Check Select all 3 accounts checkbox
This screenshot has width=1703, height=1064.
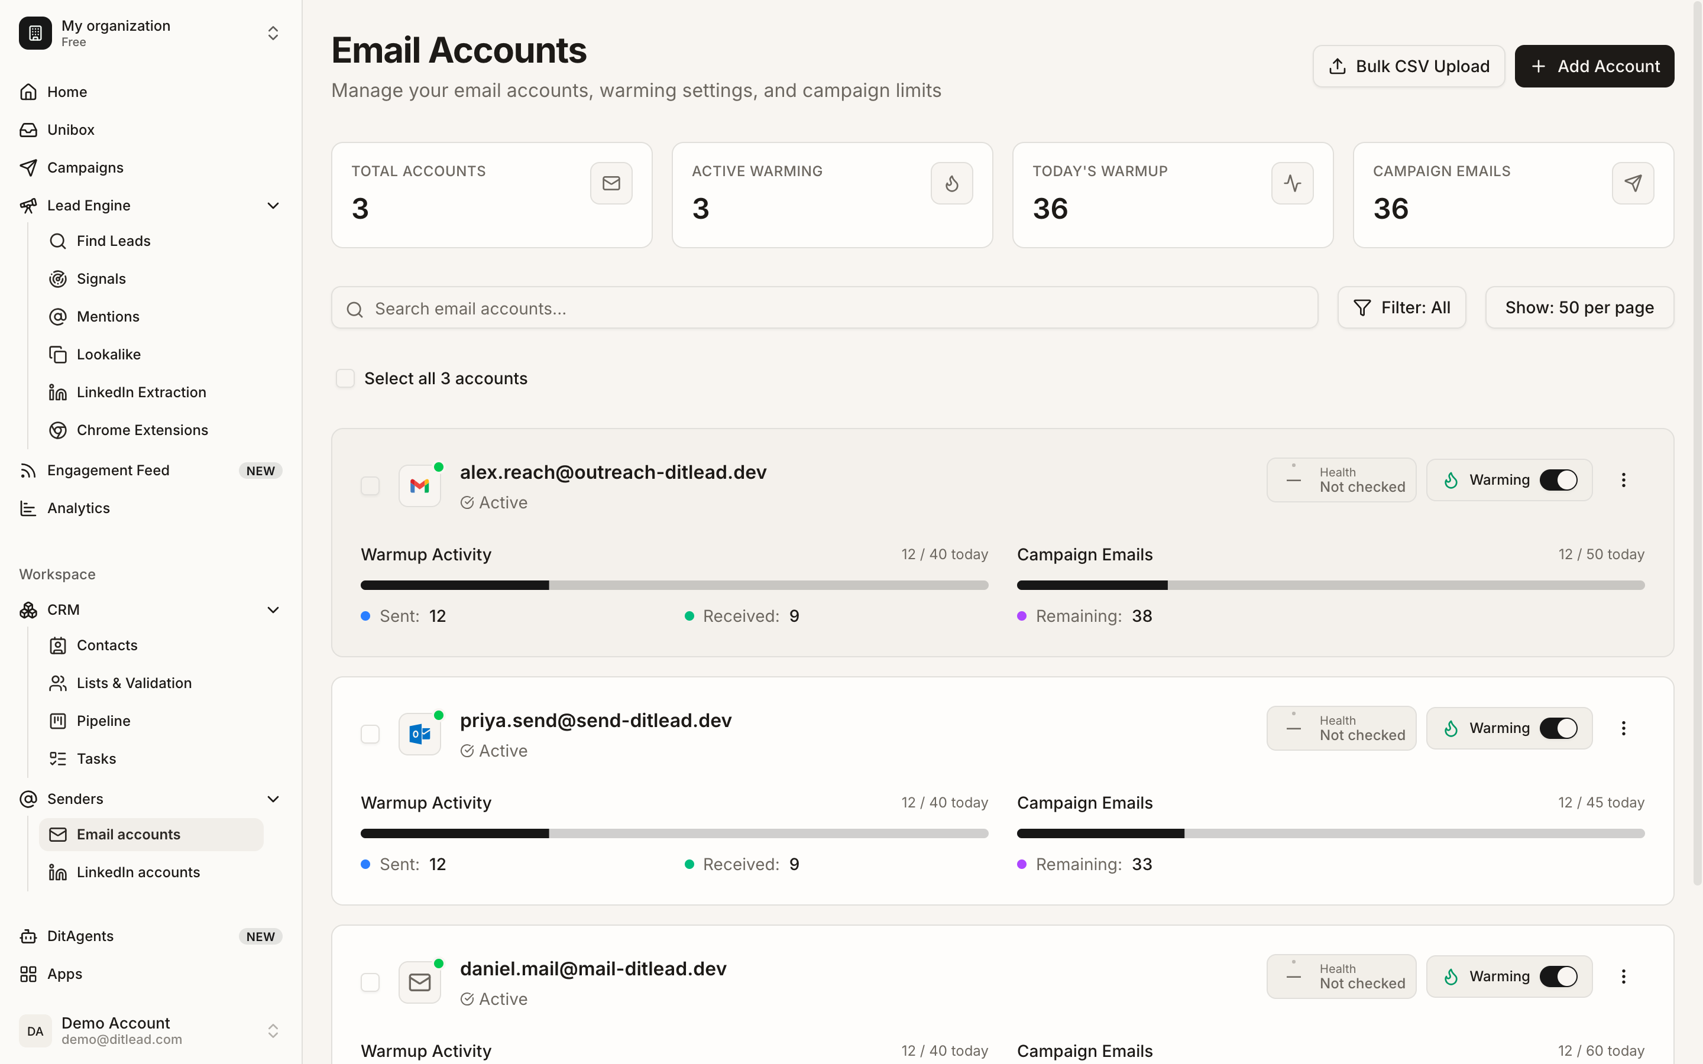345,378
